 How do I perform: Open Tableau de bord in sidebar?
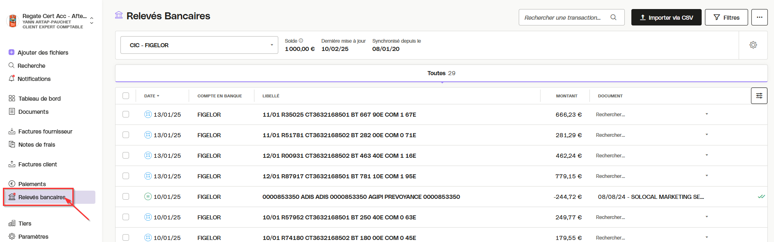click(39, 98)
